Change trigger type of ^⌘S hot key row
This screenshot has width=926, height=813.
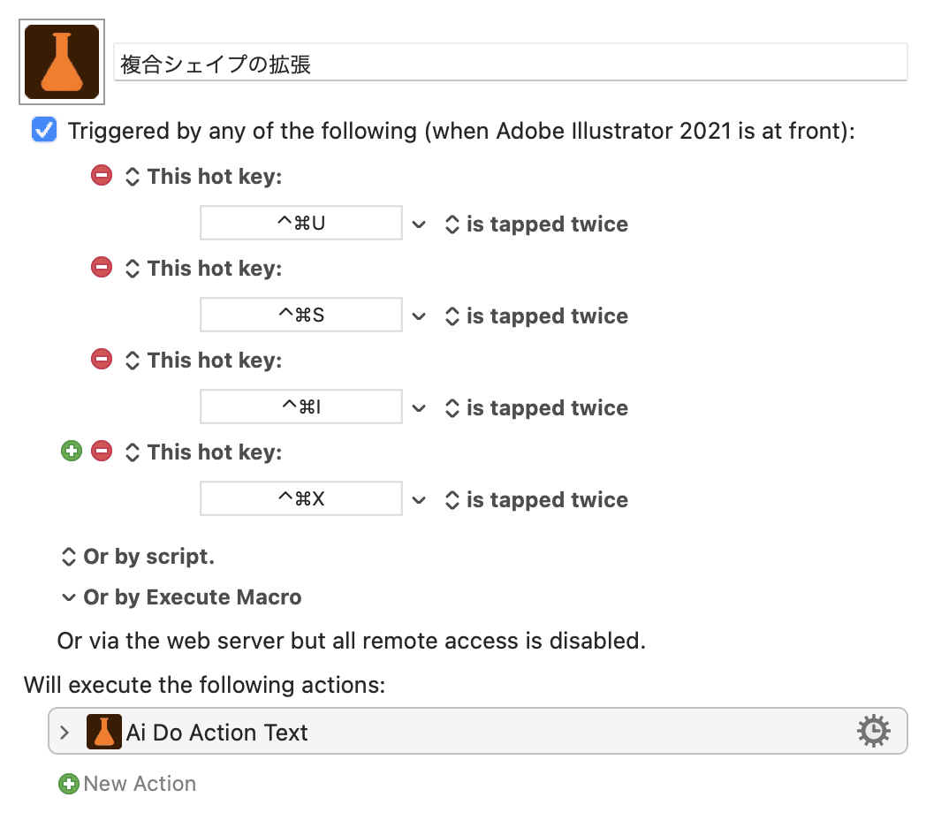pos(133,269)
